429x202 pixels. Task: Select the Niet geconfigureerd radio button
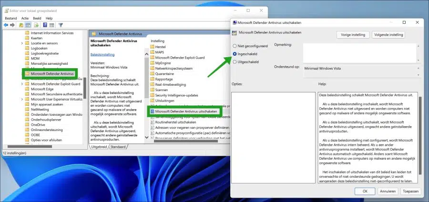tap(235, 46)
